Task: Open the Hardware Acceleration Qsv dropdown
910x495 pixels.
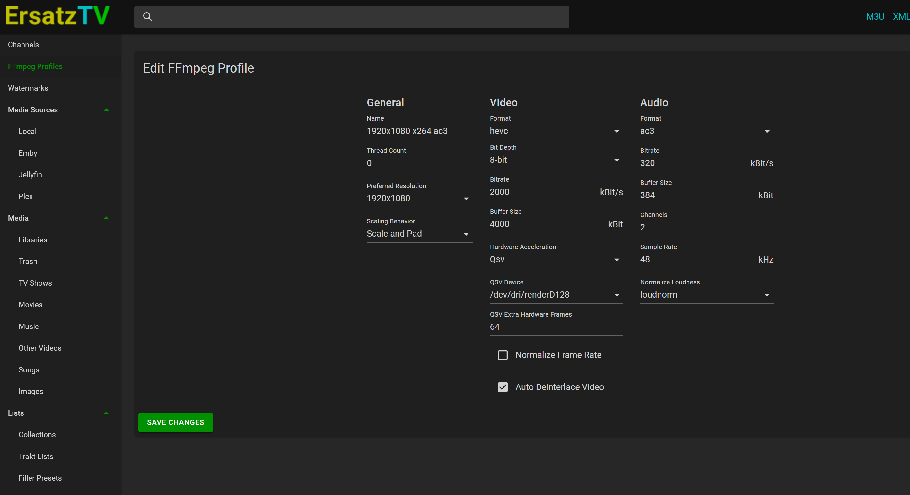Action: tap(556, 259)
